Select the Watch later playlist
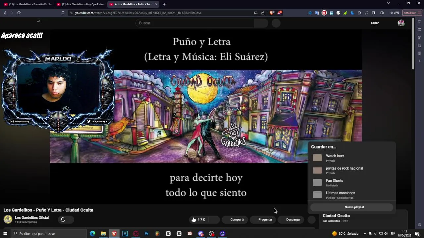Screen dimensions: 424x238 [x=351, y=158]
